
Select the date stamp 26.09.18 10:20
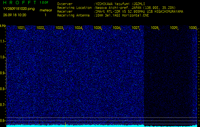tap(15, 15)
